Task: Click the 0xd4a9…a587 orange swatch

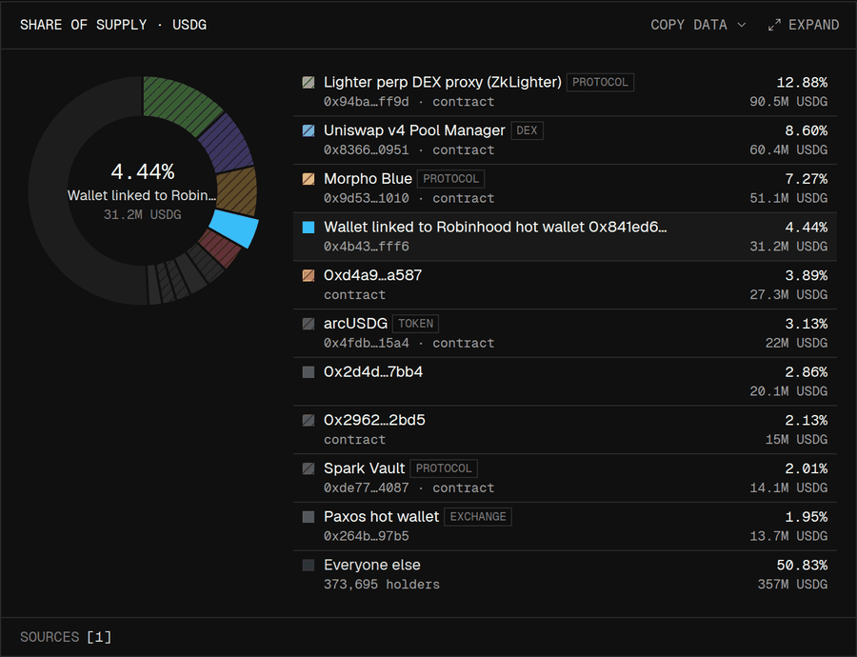Action: click(309, 275)
